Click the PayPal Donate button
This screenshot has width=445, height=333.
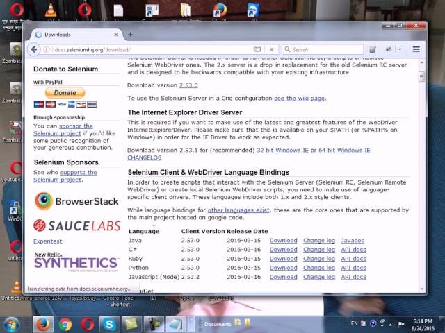click(65, 92)
